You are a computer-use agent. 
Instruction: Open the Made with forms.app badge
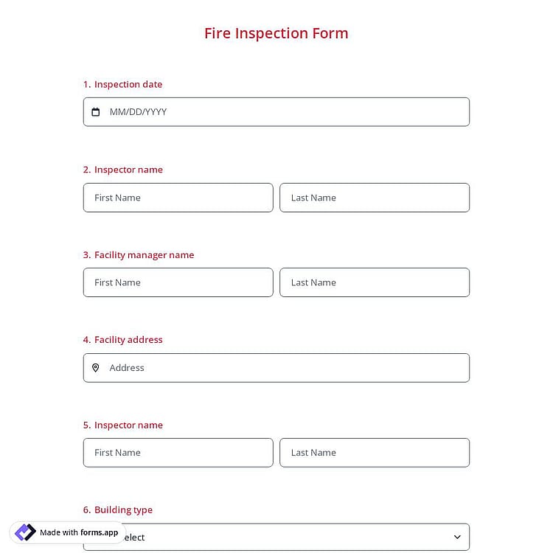click(67, 532)
